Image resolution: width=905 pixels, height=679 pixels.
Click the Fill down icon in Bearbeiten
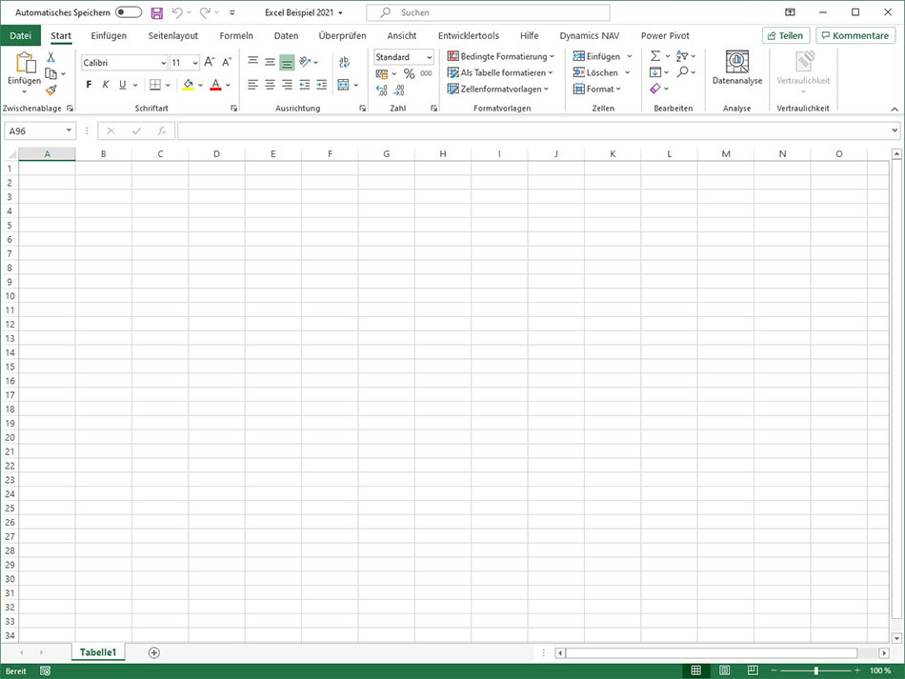click(655, 72)
